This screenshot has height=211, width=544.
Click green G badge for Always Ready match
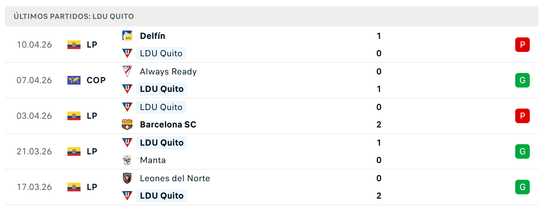522,80
